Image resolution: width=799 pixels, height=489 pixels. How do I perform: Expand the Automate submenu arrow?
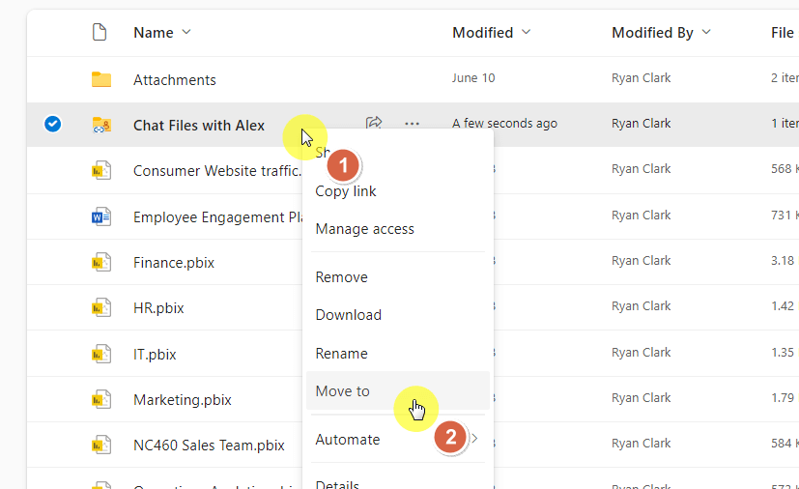tap(474, 439)
